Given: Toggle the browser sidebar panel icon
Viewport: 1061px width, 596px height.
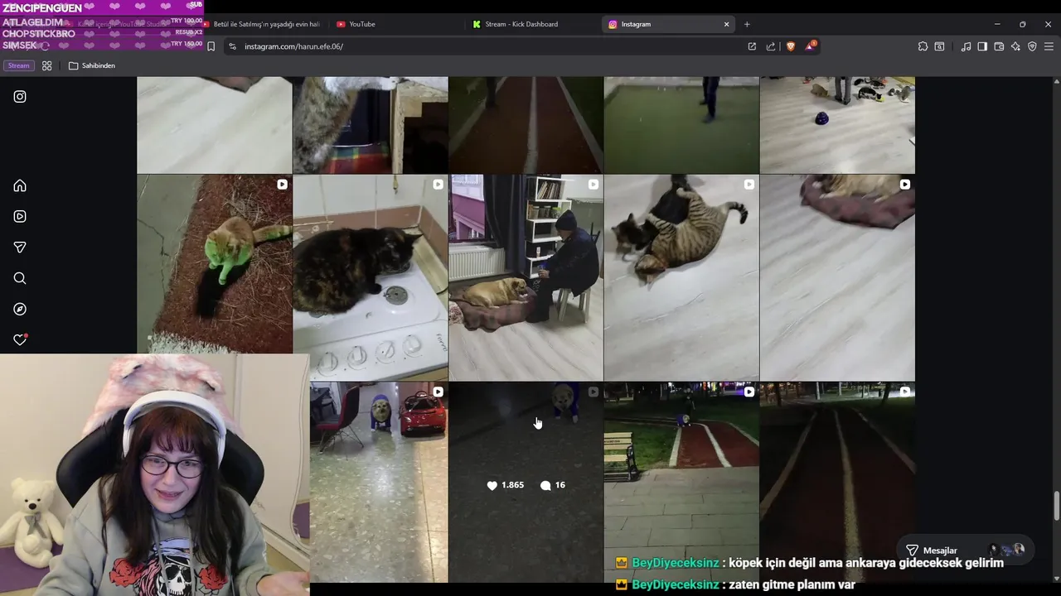Looking at the screenshot, I should point(982,46).
